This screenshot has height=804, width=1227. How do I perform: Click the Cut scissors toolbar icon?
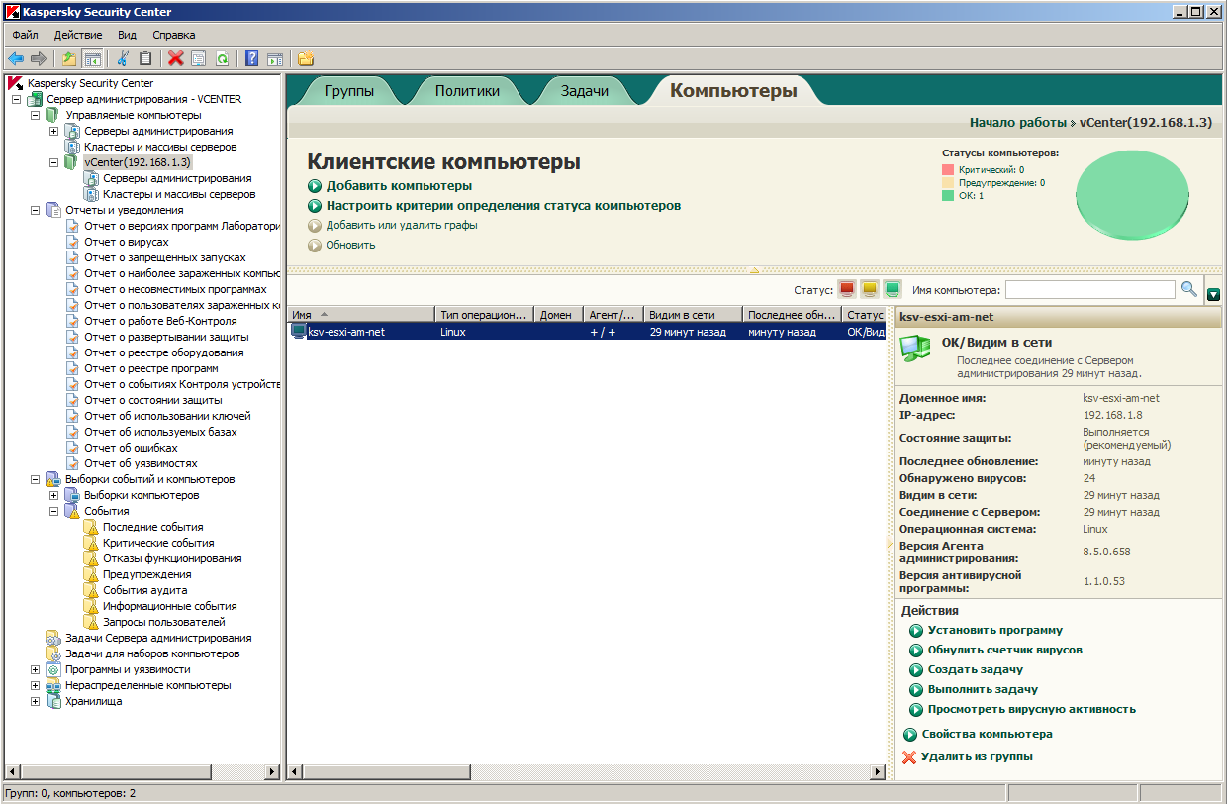[123, 59]
